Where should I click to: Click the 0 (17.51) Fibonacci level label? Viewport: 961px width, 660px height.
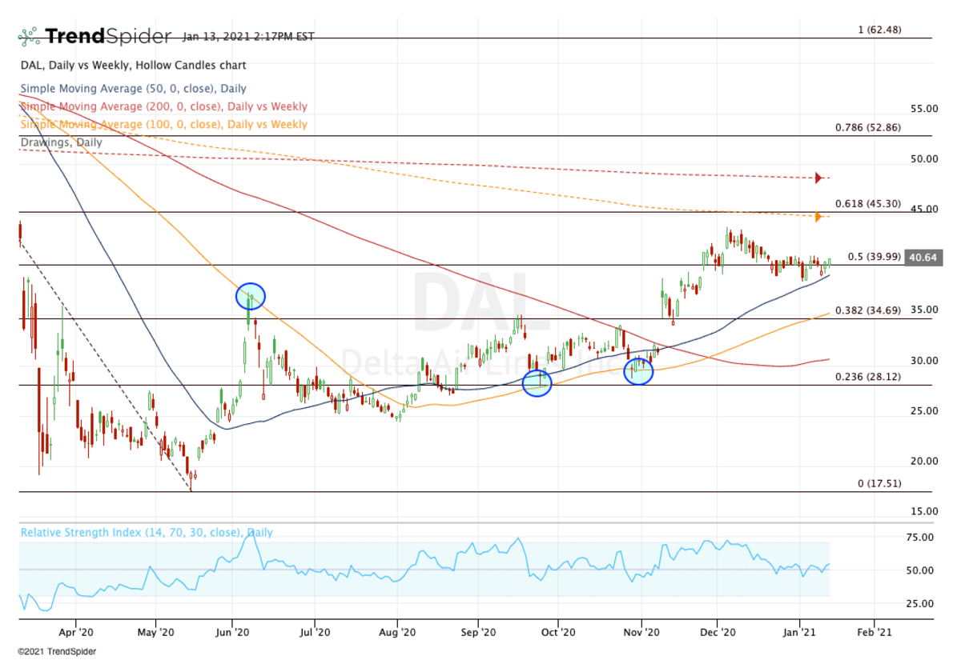point(879,483)
